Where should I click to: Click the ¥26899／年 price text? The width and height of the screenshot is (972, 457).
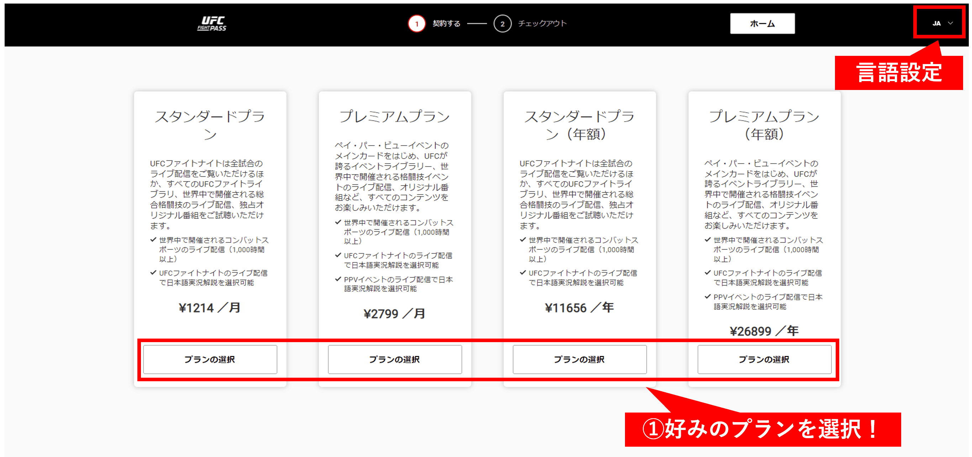click(765, 331)
